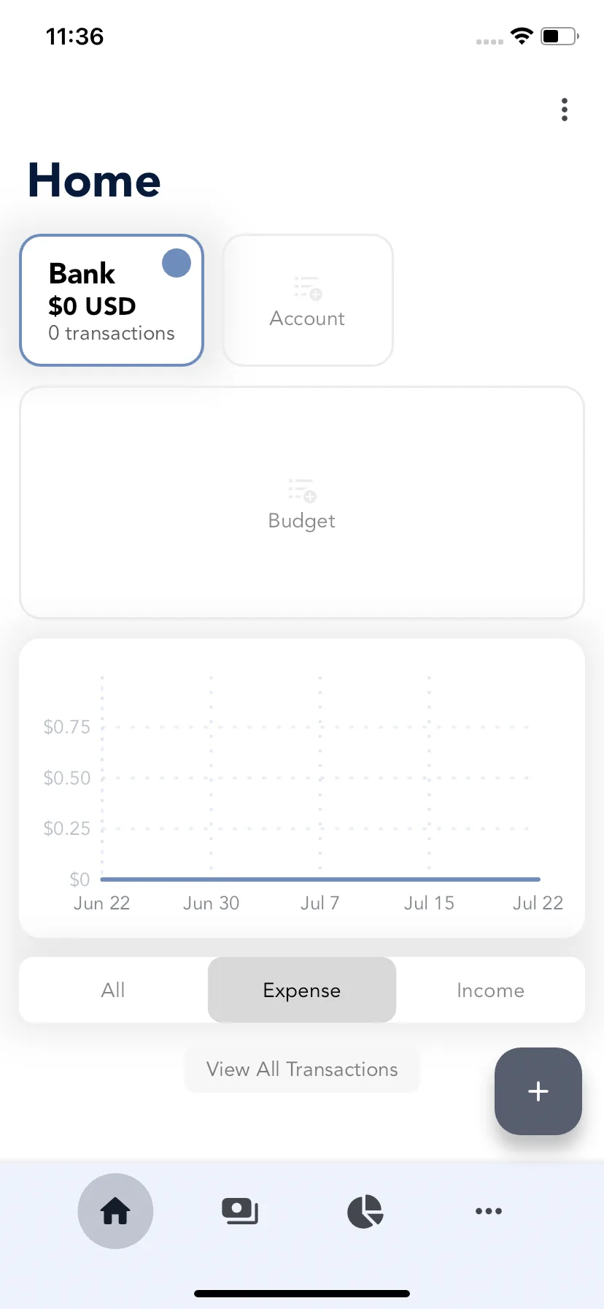Select the All transactions filter
Screen dimensions: 604x1309
(113, 990)
